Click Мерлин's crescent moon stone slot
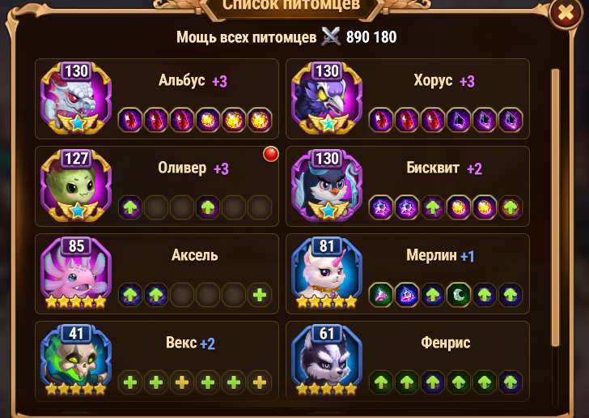Screen dimensions: 589x418 pos(459,295)
